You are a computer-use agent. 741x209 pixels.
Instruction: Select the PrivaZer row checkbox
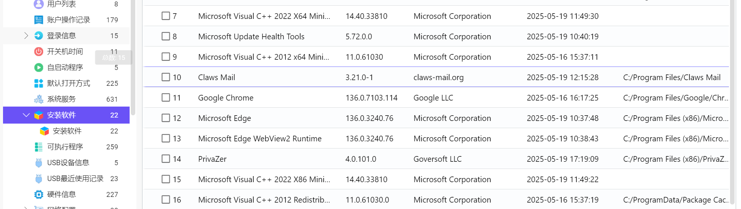[166, 159]
